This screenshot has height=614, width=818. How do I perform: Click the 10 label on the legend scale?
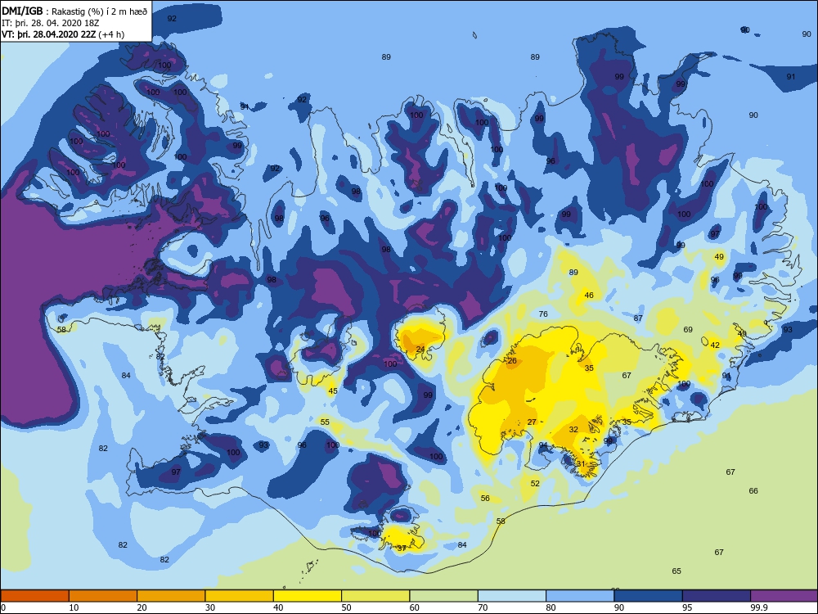(74, 607)
